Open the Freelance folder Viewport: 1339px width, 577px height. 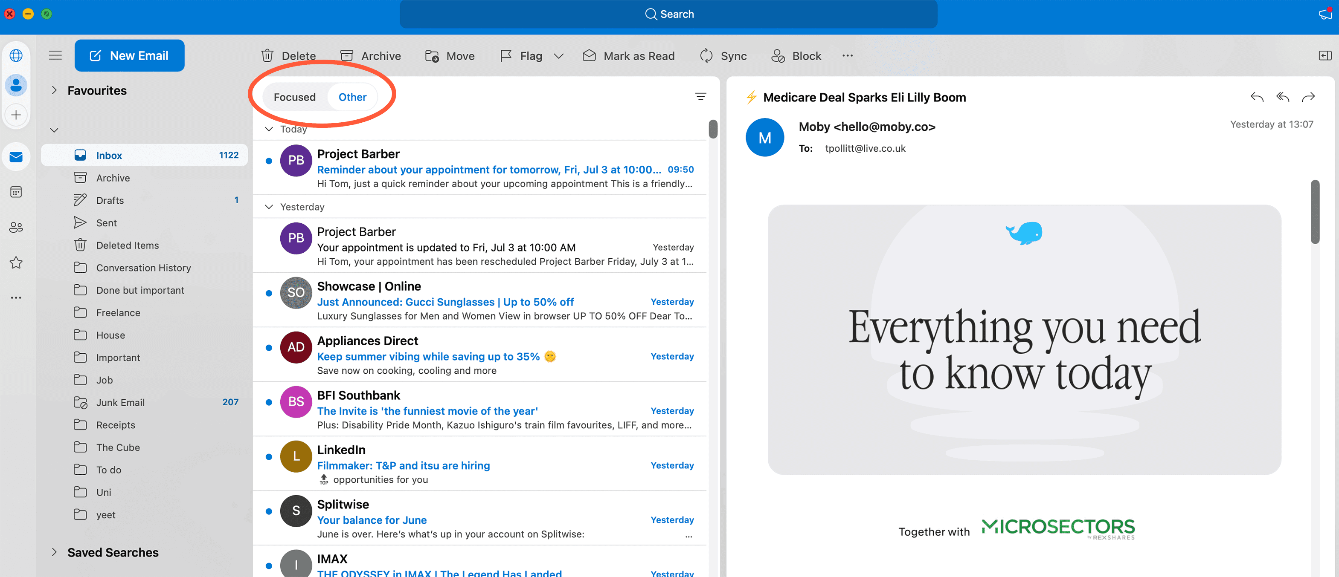(x=145, y=313)
